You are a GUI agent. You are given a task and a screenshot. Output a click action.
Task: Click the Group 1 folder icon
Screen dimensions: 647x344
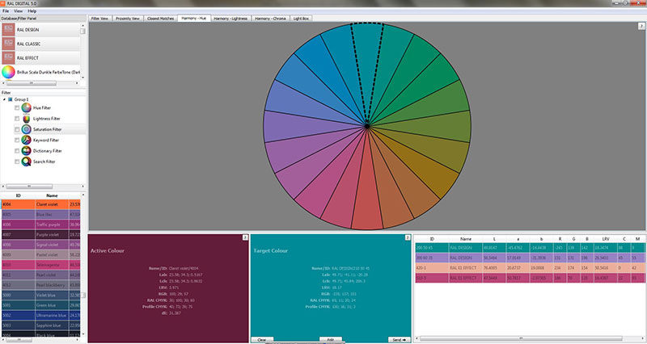(11, 99)
